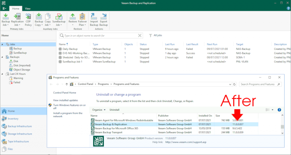The height and width of the screenshot is (155, 291).
Task: Click the All jobs filter
Action: [x=155, y=35]
